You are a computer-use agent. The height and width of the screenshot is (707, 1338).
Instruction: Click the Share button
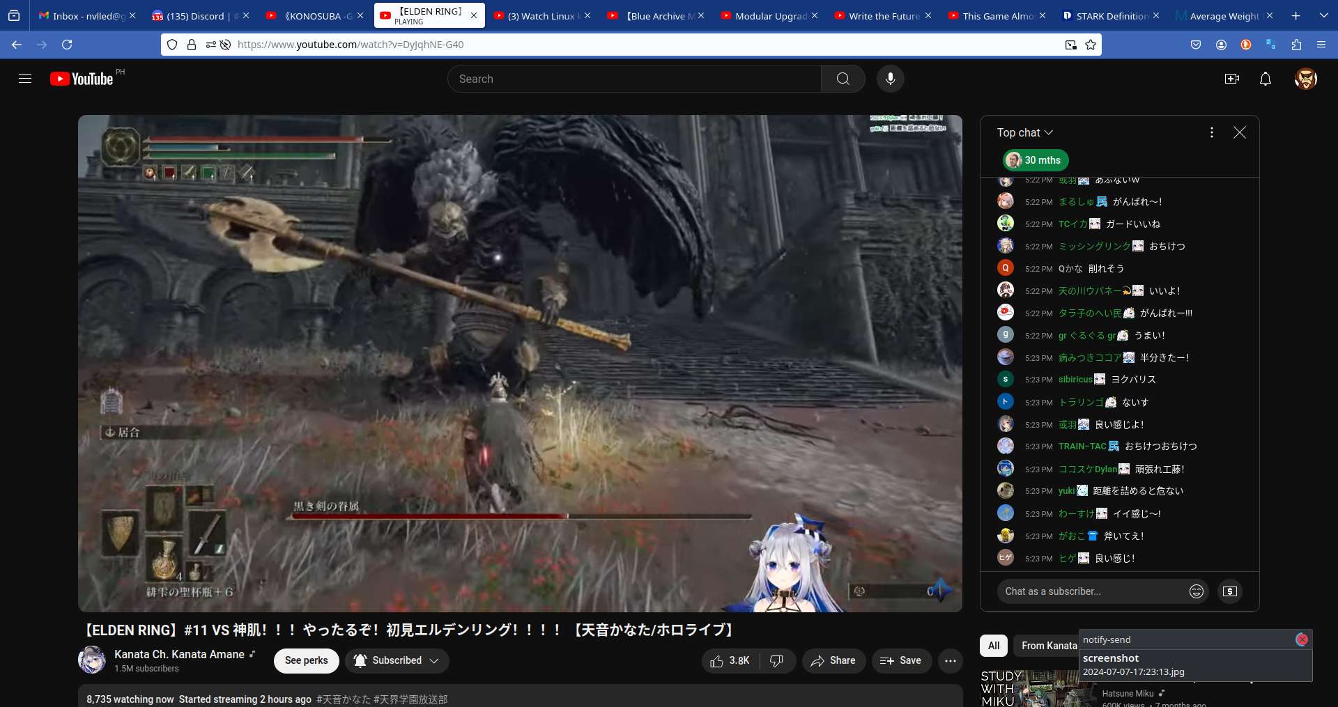(x=833, y=660)
